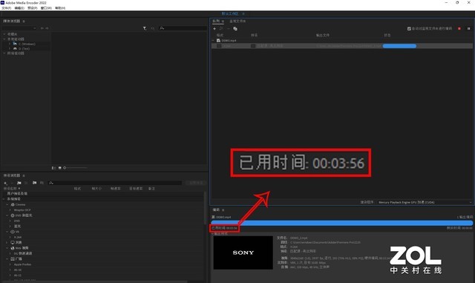Add a source to the queue panel

[214, 28]
